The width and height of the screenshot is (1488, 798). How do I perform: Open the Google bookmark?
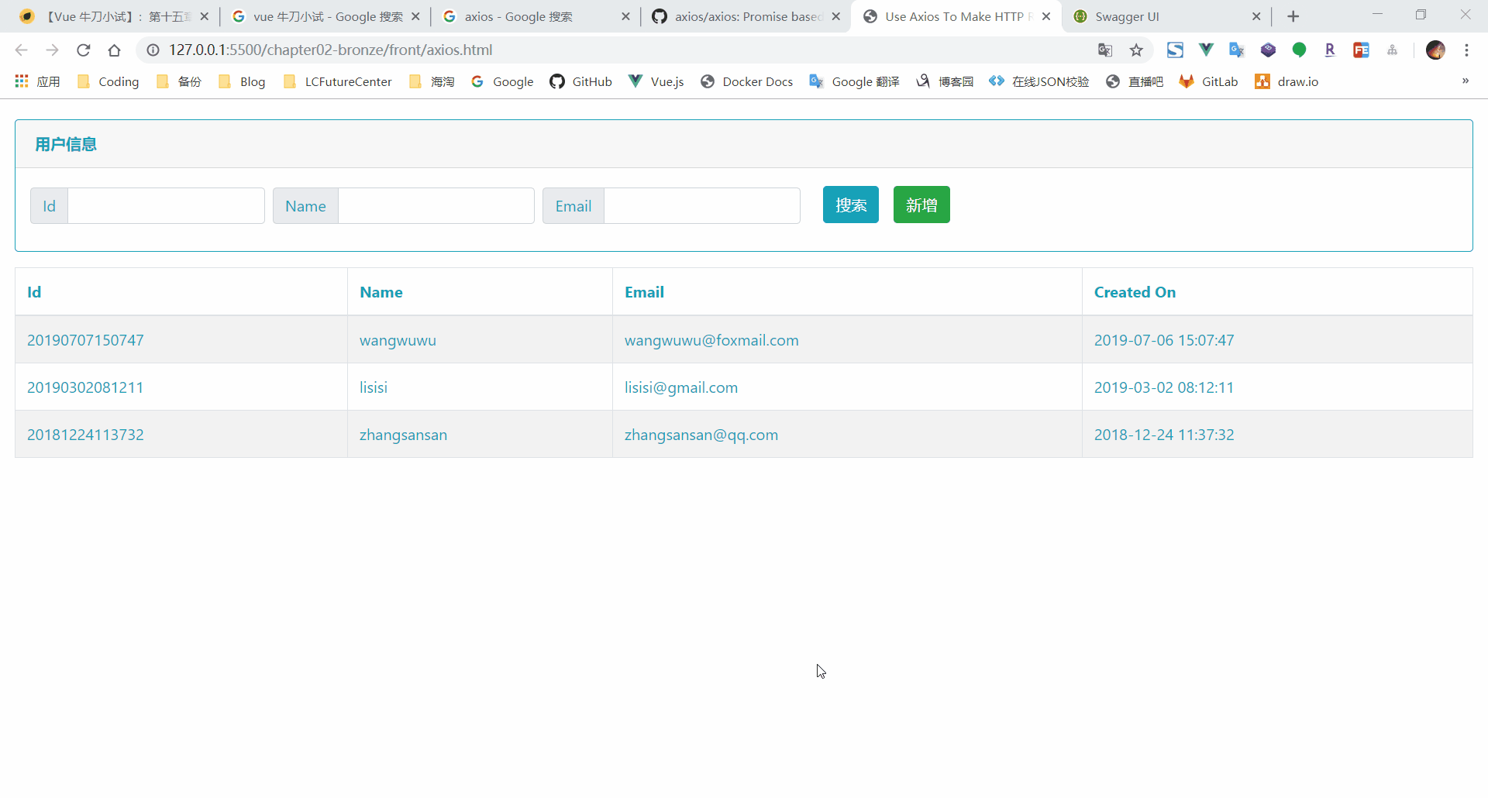[x=502, y=81]
